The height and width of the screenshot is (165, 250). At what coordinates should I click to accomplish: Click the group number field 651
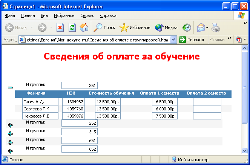click(x=80, y=140)
